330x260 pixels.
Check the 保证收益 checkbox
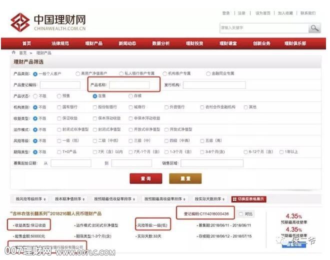pyautogui.click(x=59, y=118)
